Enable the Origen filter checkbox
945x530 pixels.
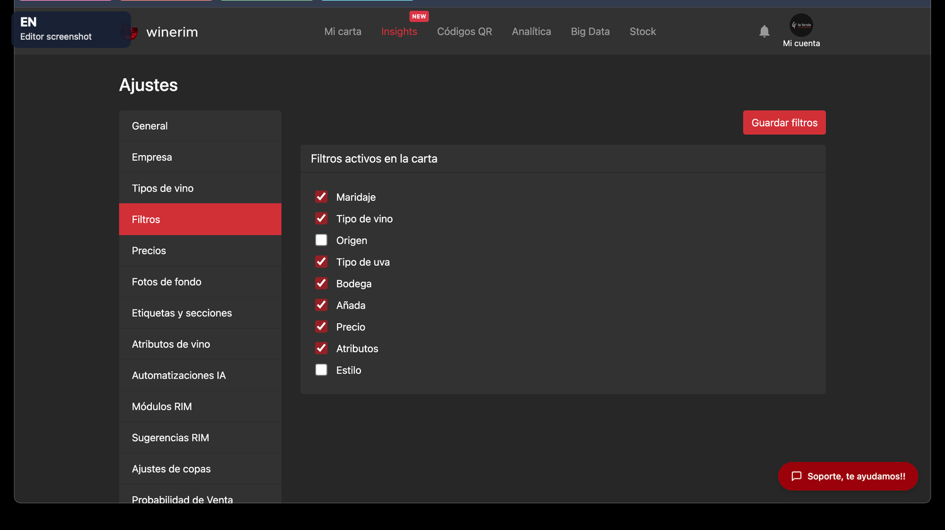321,240
